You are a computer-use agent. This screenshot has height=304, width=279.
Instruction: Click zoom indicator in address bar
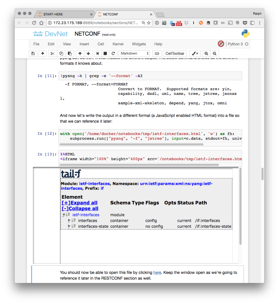click(143, 23)
